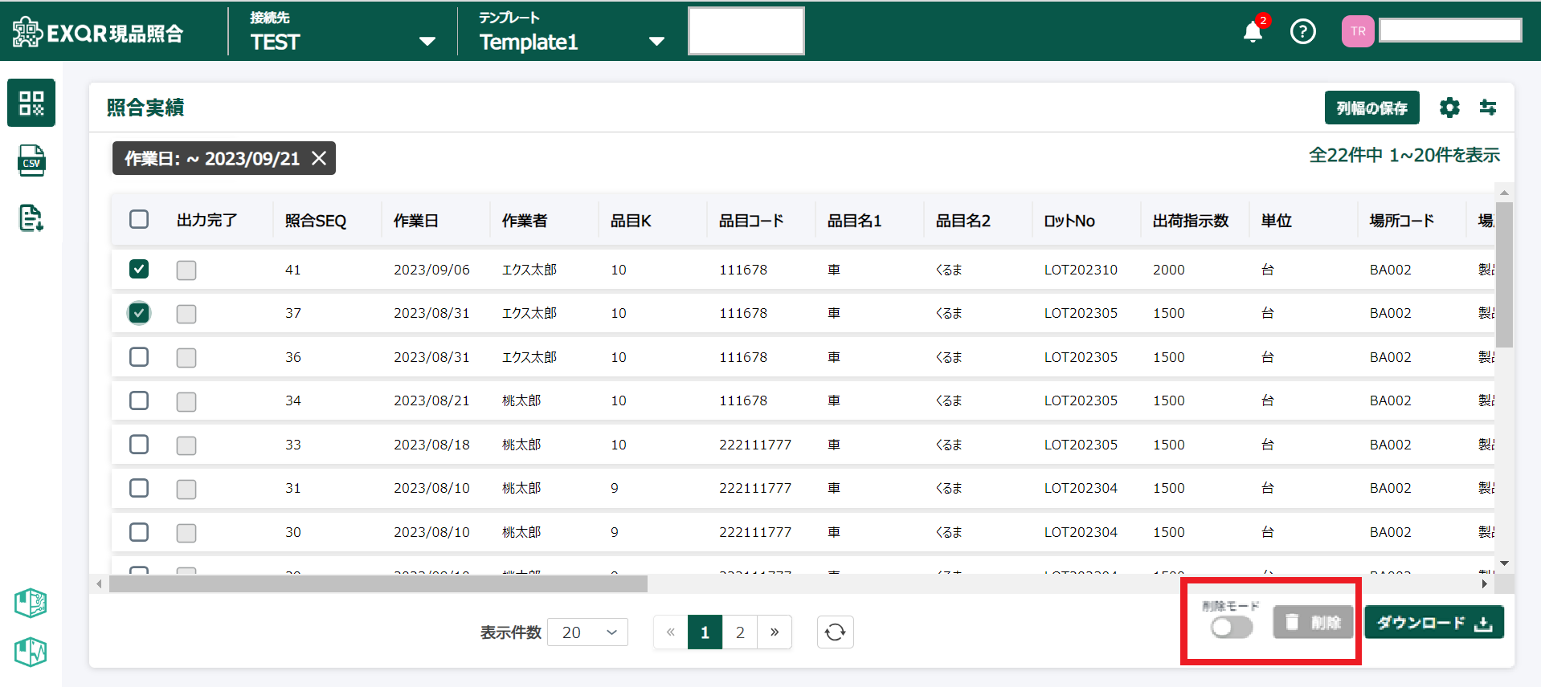Click the 列幅の保存 button
The height and width of the screenshot is (687, 1541).
(x=1371, y=108)
